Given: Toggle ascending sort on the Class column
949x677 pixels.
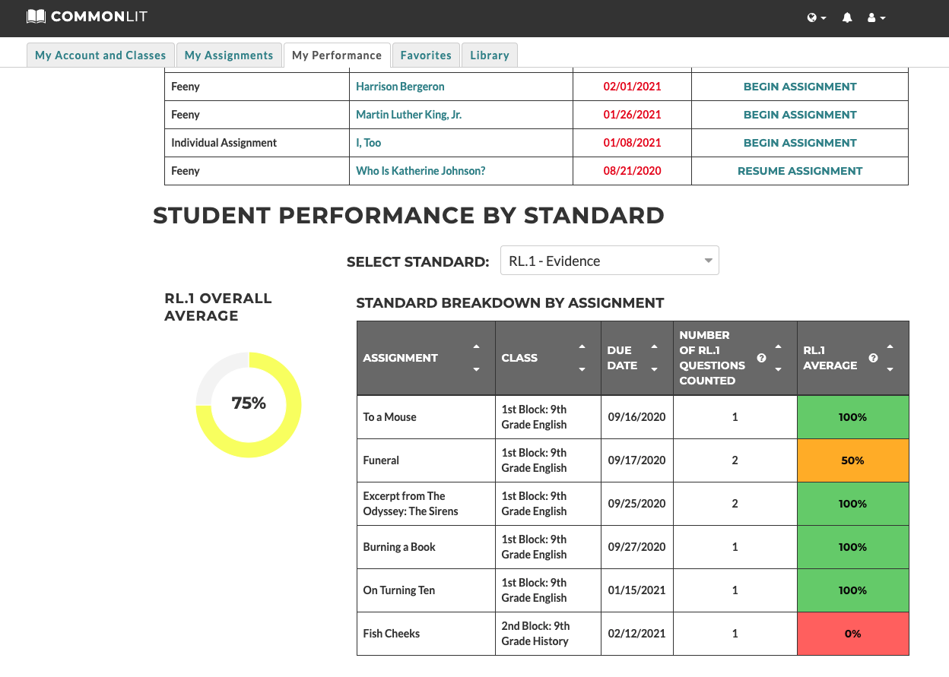Looking at the screenshot, I should [x=582, y=347].
